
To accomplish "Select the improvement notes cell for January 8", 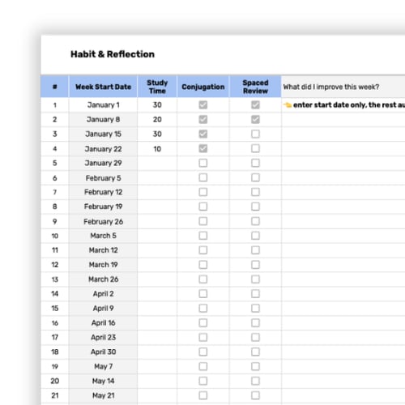I will pyautogui.click(x=343, y=119).
